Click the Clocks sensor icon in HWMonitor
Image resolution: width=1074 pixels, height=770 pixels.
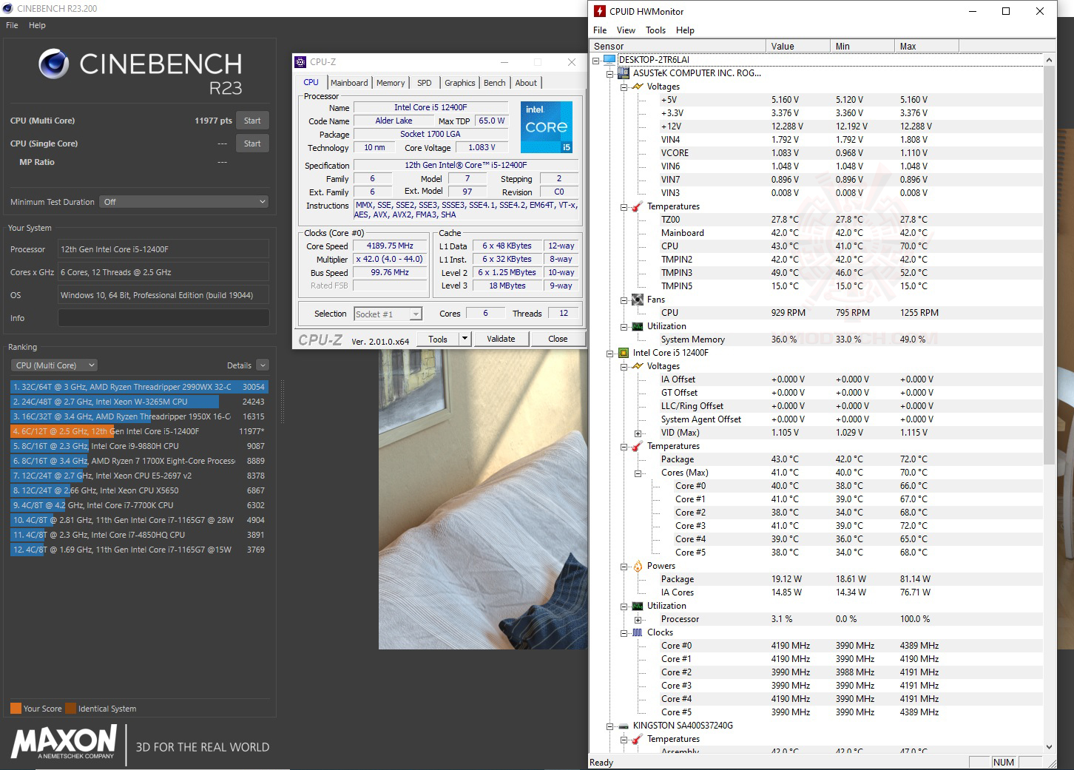click(x=638, y=632)
